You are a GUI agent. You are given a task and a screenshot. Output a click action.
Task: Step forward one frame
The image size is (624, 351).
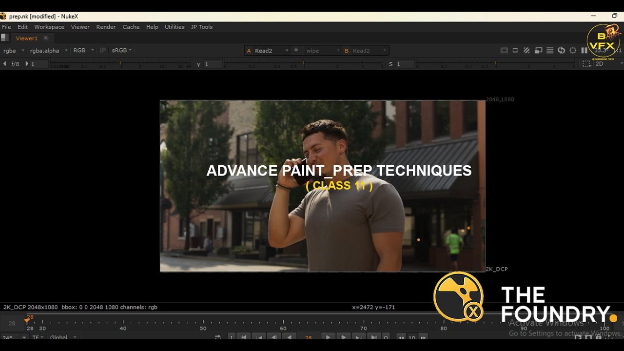coord(343,337)
